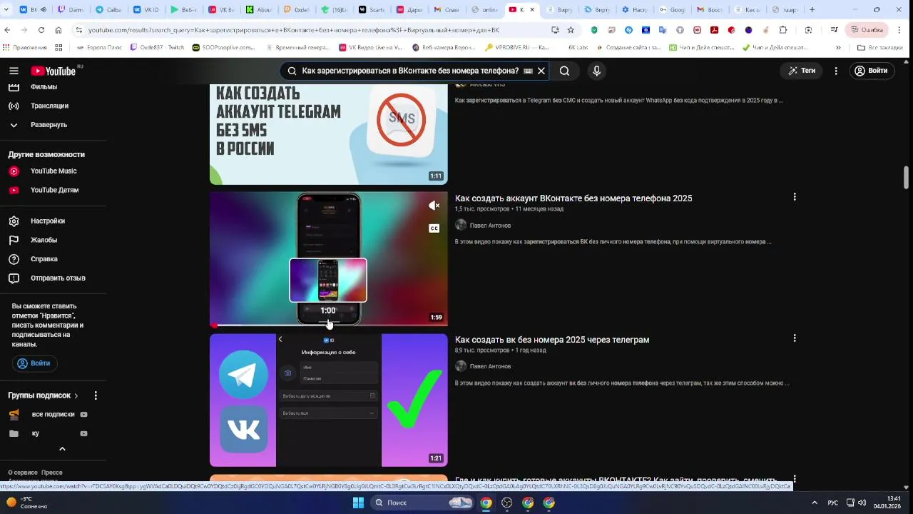
Task: Clear the YouTube search query with X
Action: [541, 71]
